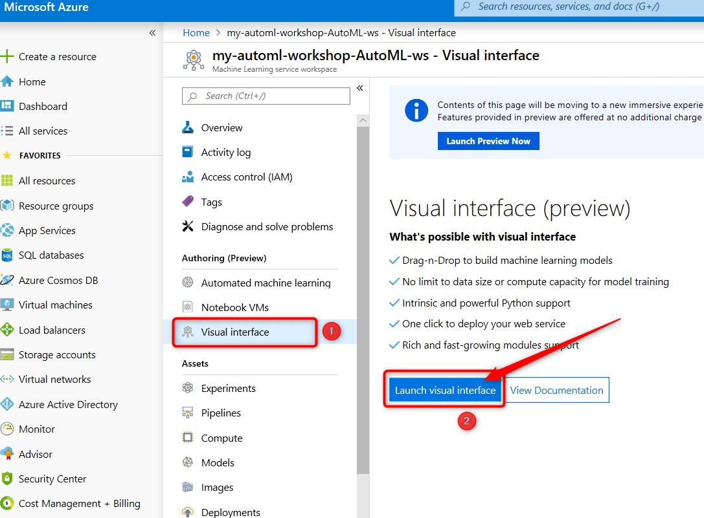Click the resource menu scrollbar thumb

[x=363, y=300]
